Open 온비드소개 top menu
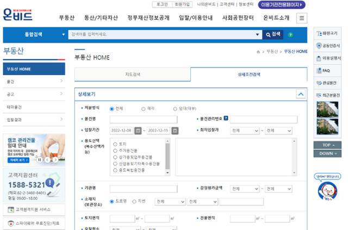Viewport: 348px width, 230px height. 276,18
